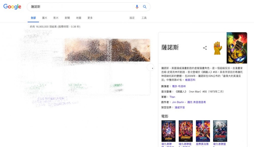Switch to the 影片 tab
The height and width of the screenshot is (147, 254).
tap(56, 18)
